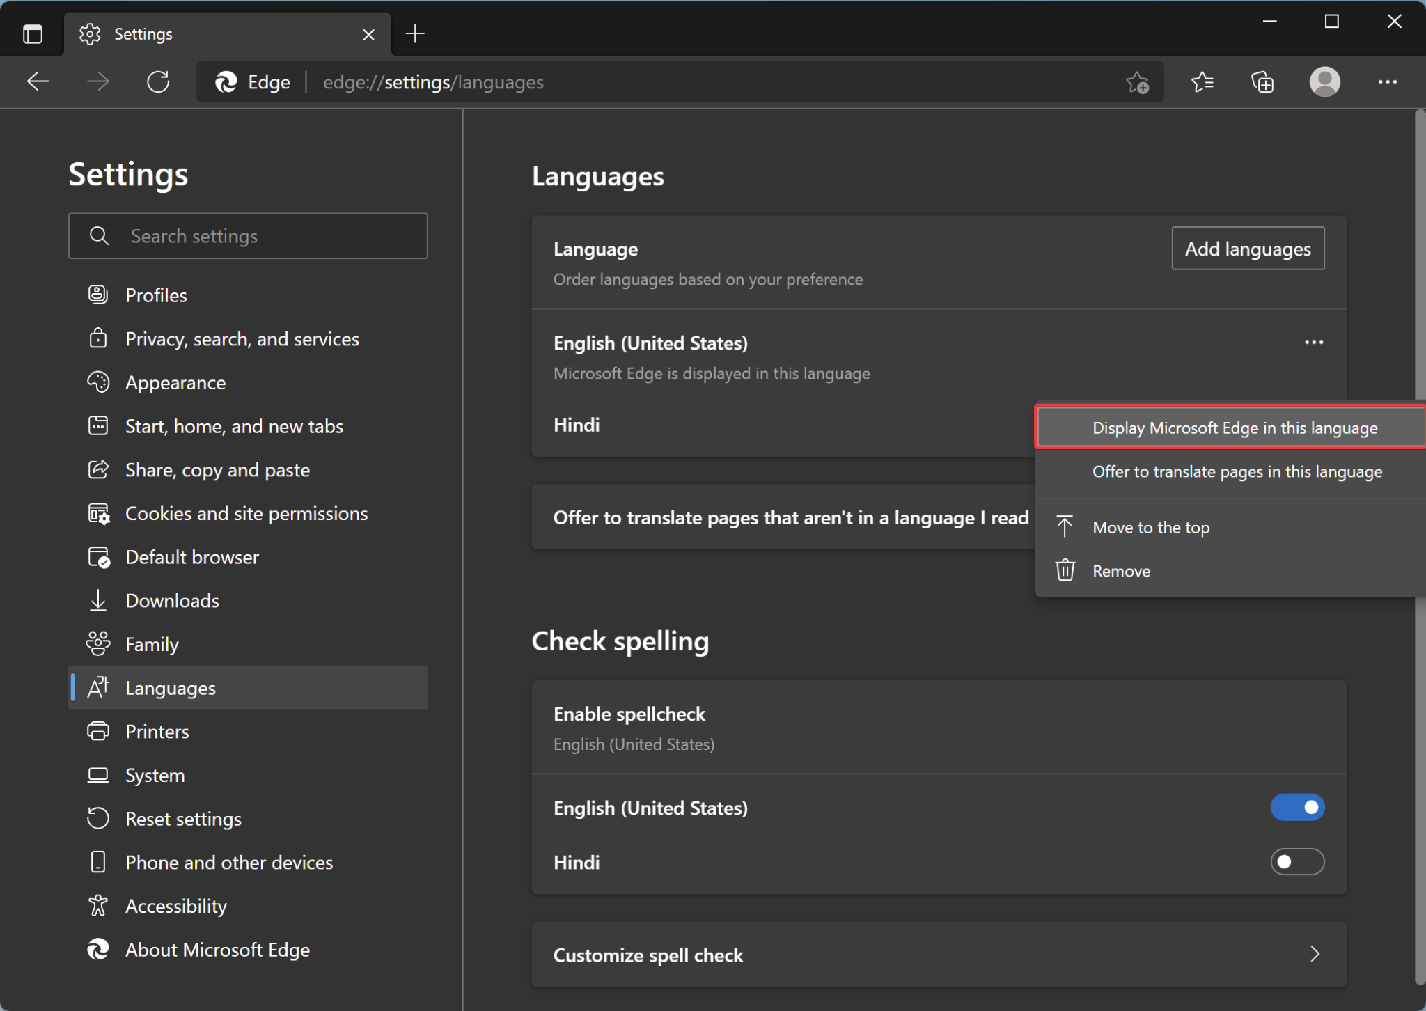Click the Downloads icon in sidebar
This screenshot has height=1011, width=1426.
click(x=97, y=599)
